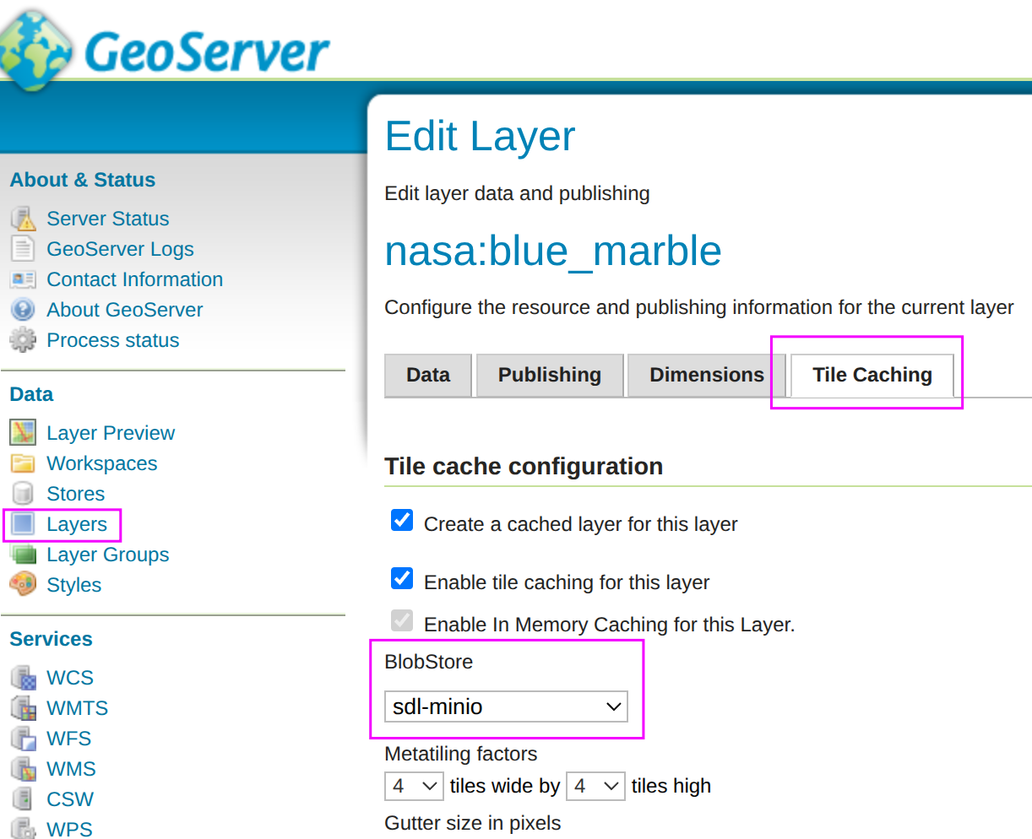The image size is (1032, 839).
Task: Switch to the Dimensions tab
Action: [x=707, y=375]
